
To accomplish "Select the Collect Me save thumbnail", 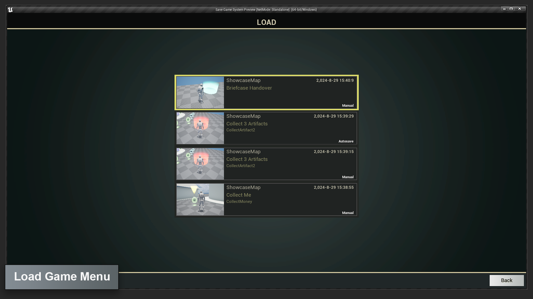I will coord(200,200).
